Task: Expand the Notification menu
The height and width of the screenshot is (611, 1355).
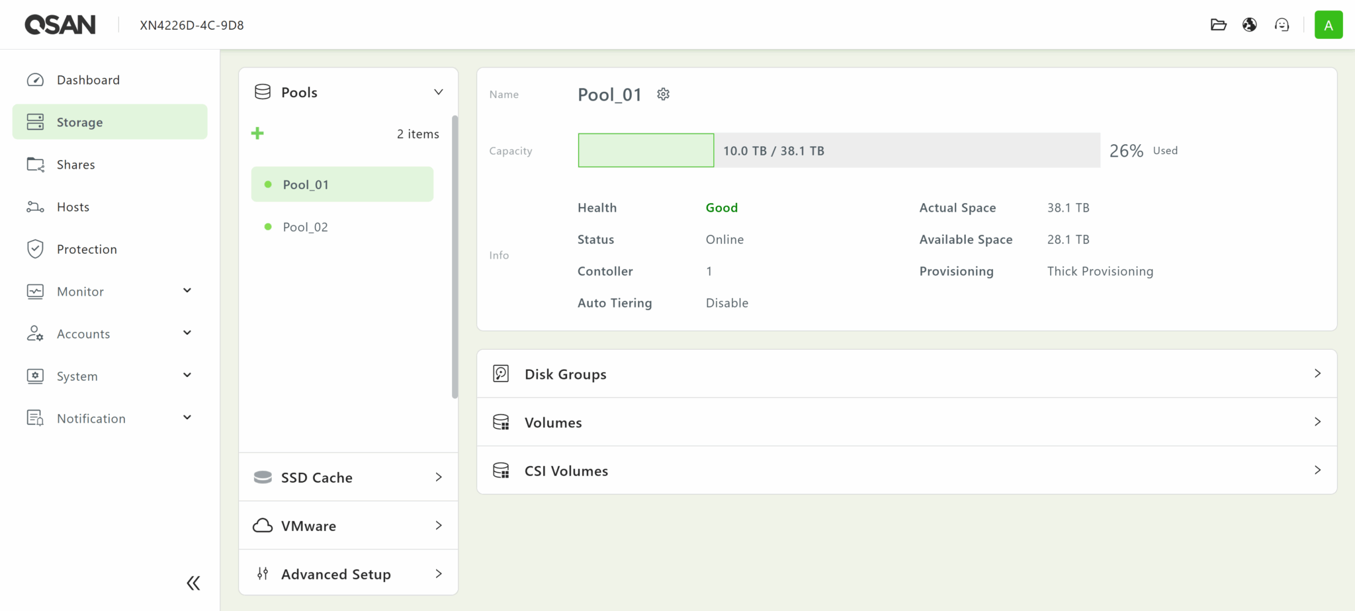Action: (x=187, y=418)
